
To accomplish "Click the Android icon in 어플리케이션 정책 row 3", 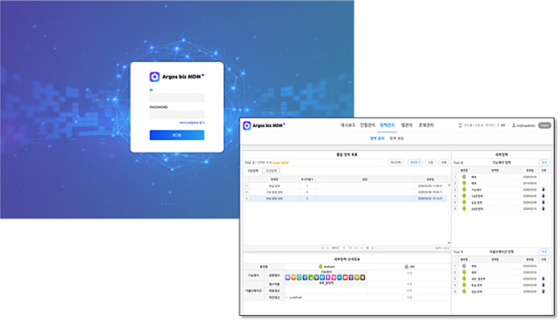I will coord(464,279).
